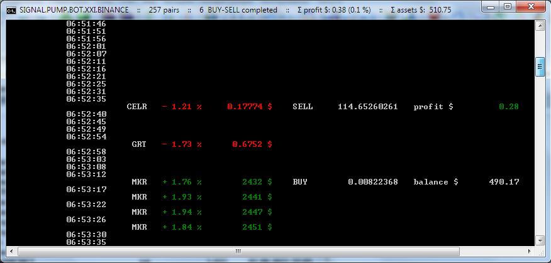
Task: Click the red '- 1.21 %' value
Action: [x=182, y=107]
